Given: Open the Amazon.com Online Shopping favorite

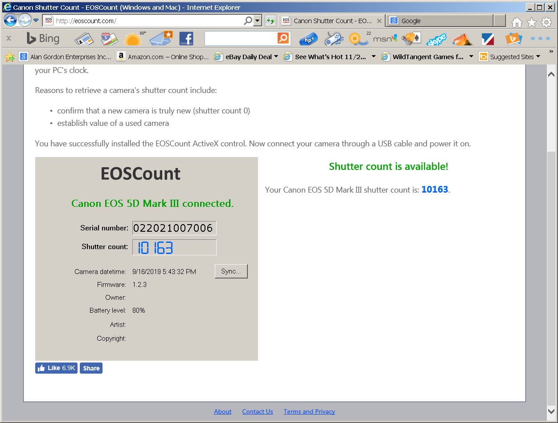Looking at the screenshot, I should click(x=163, y=57).
